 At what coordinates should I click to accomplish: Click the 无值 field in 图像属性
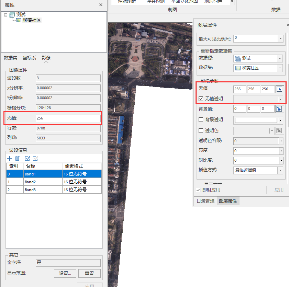click(68, 118)
